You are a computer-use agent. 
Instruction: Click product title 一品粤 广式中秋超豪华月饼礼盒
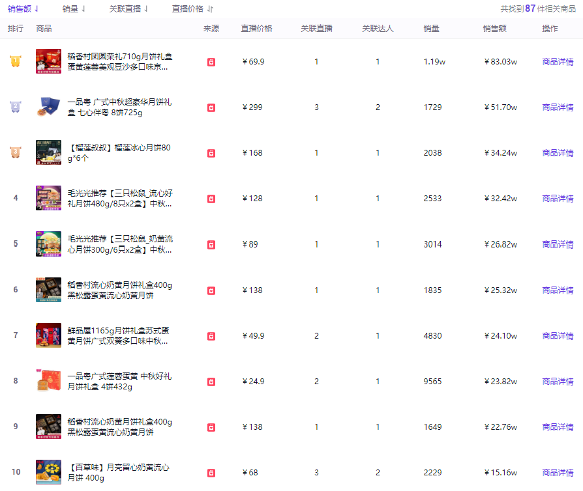coord(119,107)
